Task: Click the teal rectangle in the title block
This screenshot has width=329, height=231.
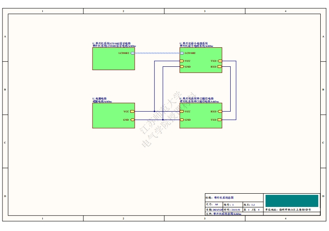Action: [x=292, y=201]
